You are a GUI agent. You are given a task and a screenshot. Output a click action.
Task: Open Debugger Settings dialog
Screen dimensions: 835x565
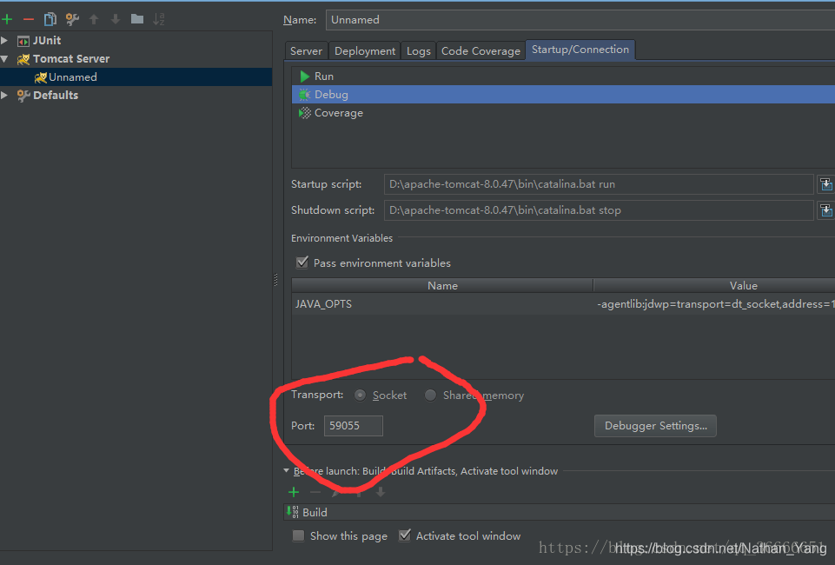(x=655, y=426)
